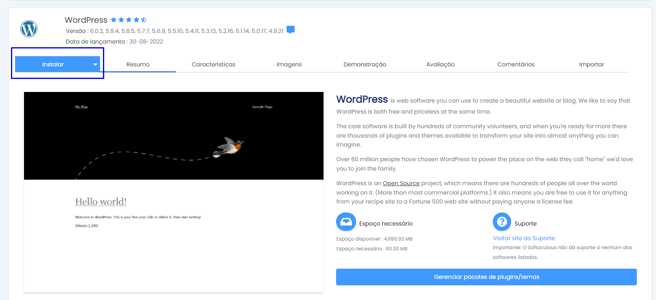Go to the Imagens tab

[x=289, y=64]
